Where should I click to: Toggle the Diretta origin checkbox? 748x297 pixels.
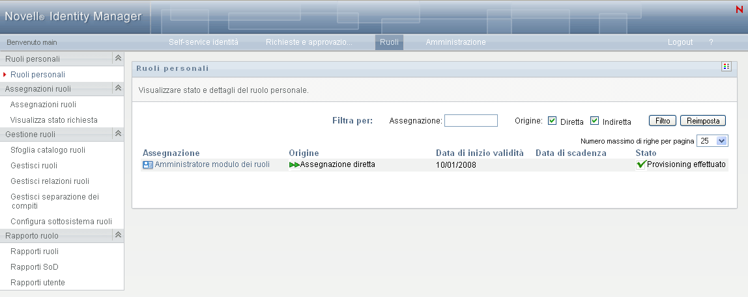tap(553, 121)
